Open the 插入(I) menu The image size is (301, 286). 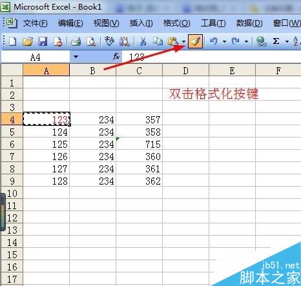(x=141, y=23)
